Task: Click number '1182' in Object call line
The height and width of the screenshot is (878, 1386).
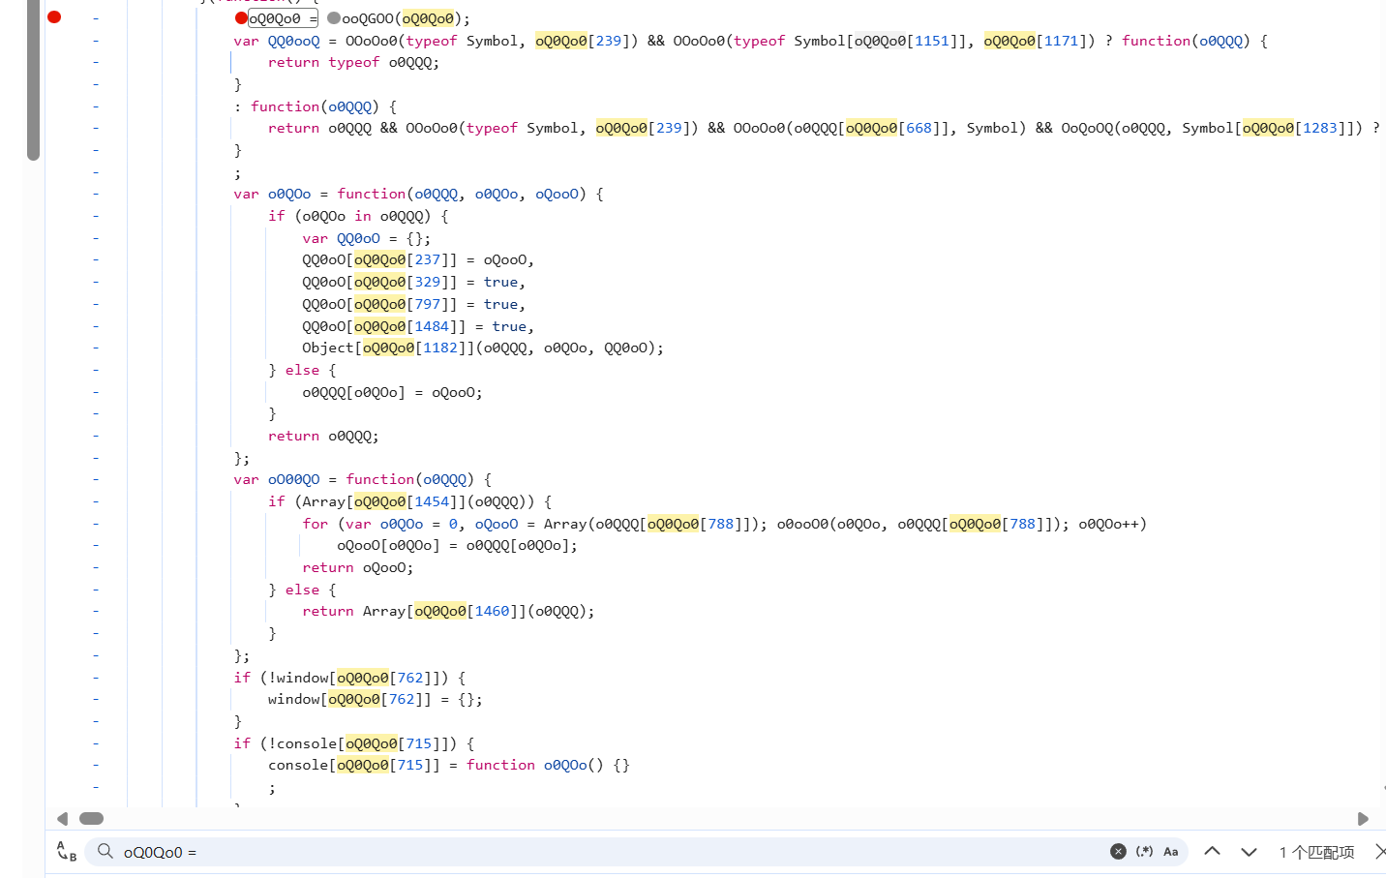Action: (x=440, y=348)
